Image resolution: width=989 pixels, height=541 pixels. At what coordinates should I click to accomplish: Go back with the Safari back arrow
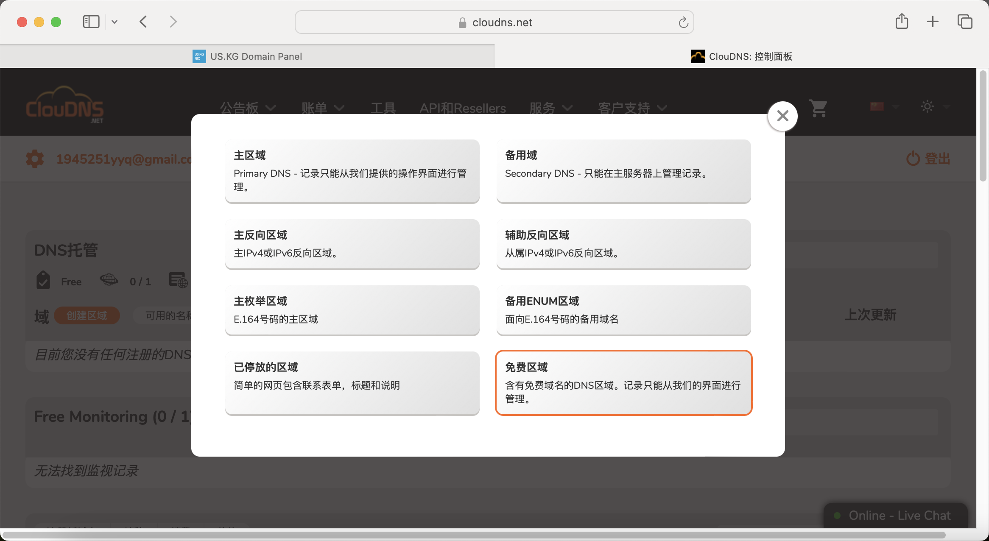(143, 22)
